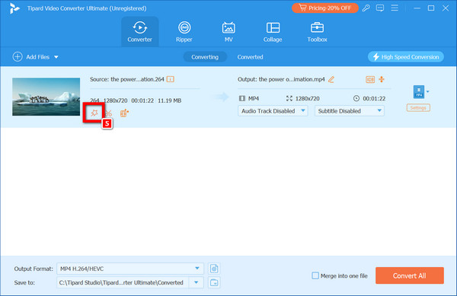Click the Add Files button
This screenshot has height=296, width=457.
[31, 57]
